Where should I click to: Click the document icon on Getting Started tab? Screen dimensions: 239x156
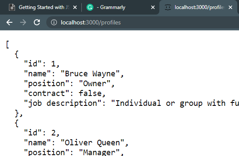click(12, 7)
